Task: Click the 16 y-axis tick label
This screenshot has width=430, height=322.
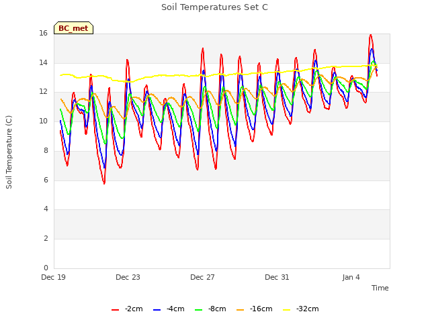Action: coord(43,33)
